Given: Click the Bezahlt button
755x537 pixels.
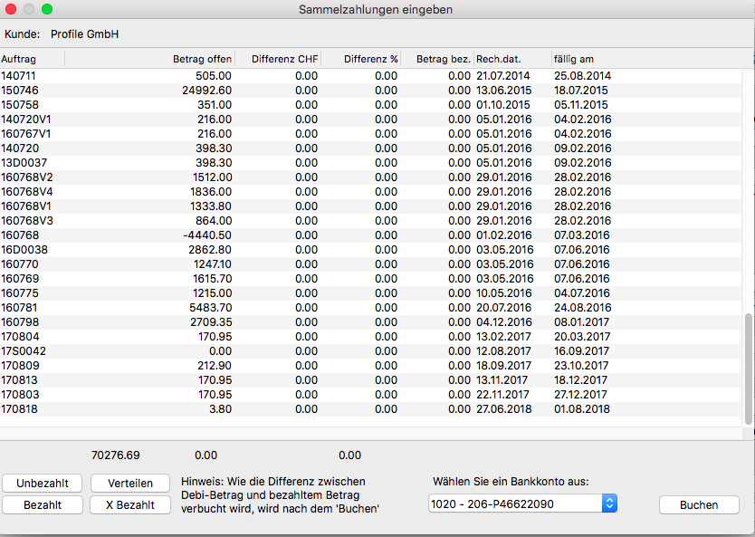Looking at the screenshot, I should tap(43, 504).
